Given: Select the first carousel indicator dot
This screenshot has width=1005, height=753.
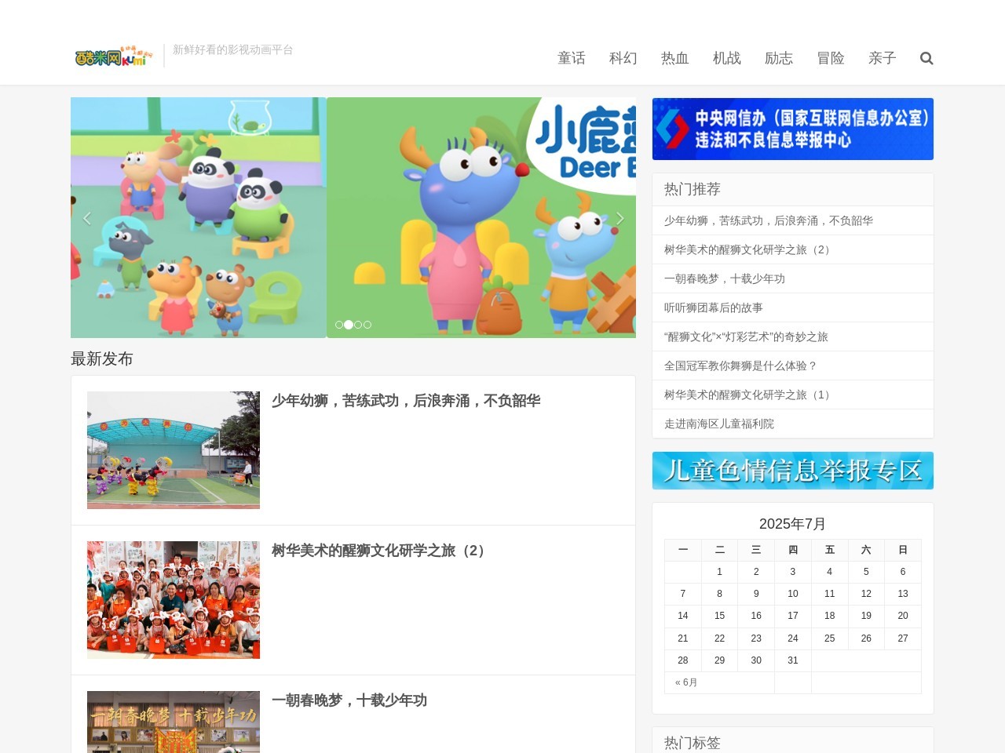Looking at the screenshot, I should [x=339, y=325].
